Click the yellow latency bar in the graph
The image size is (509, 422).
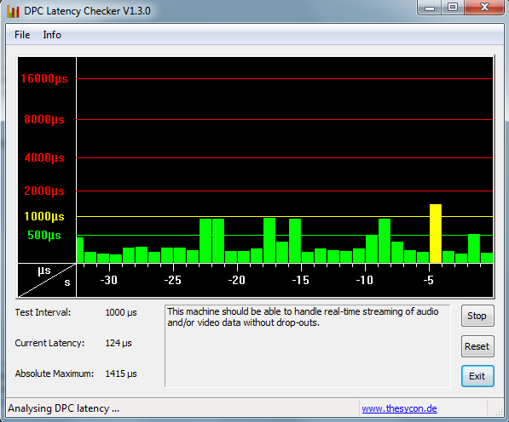tap(436, 233)
